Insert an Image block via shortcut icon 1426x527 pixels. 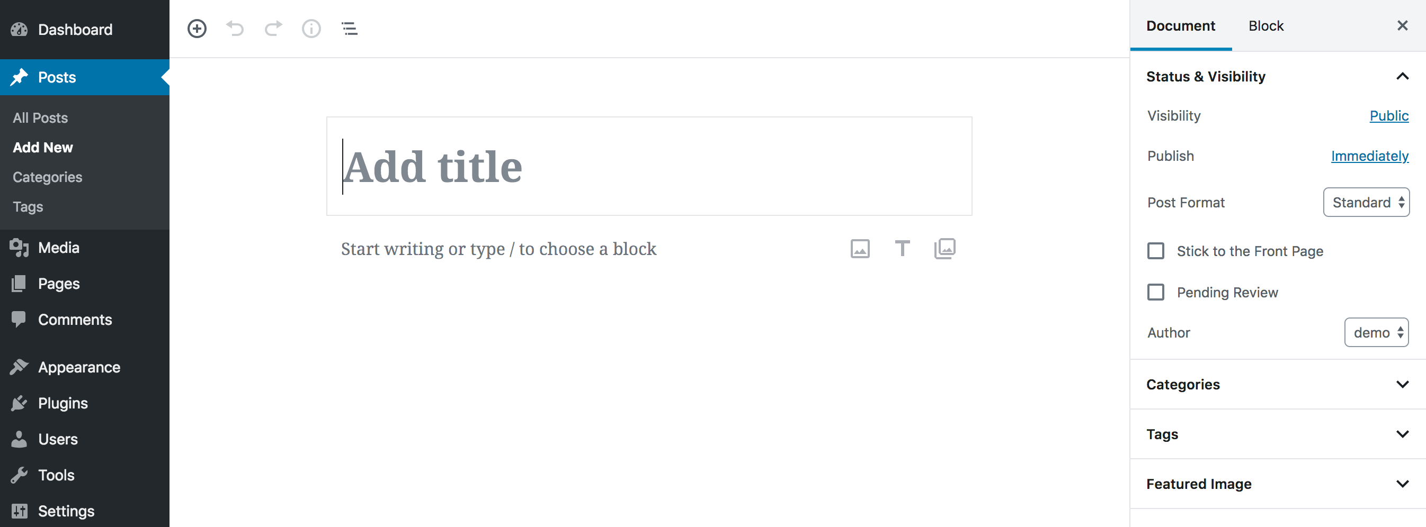click(860, 249)
